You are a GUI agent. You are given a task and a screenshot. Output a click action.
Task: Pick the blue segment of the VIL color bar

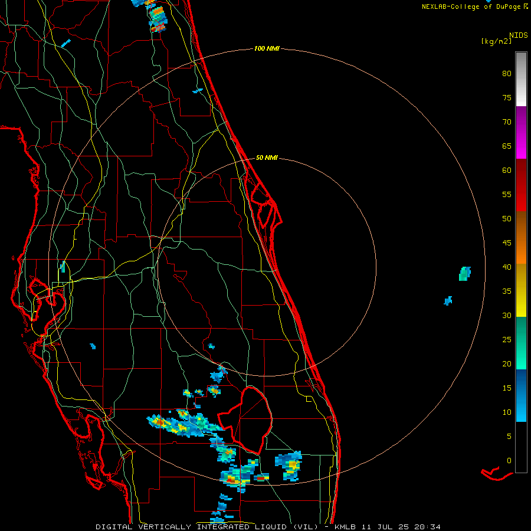[x=521, y=395]
